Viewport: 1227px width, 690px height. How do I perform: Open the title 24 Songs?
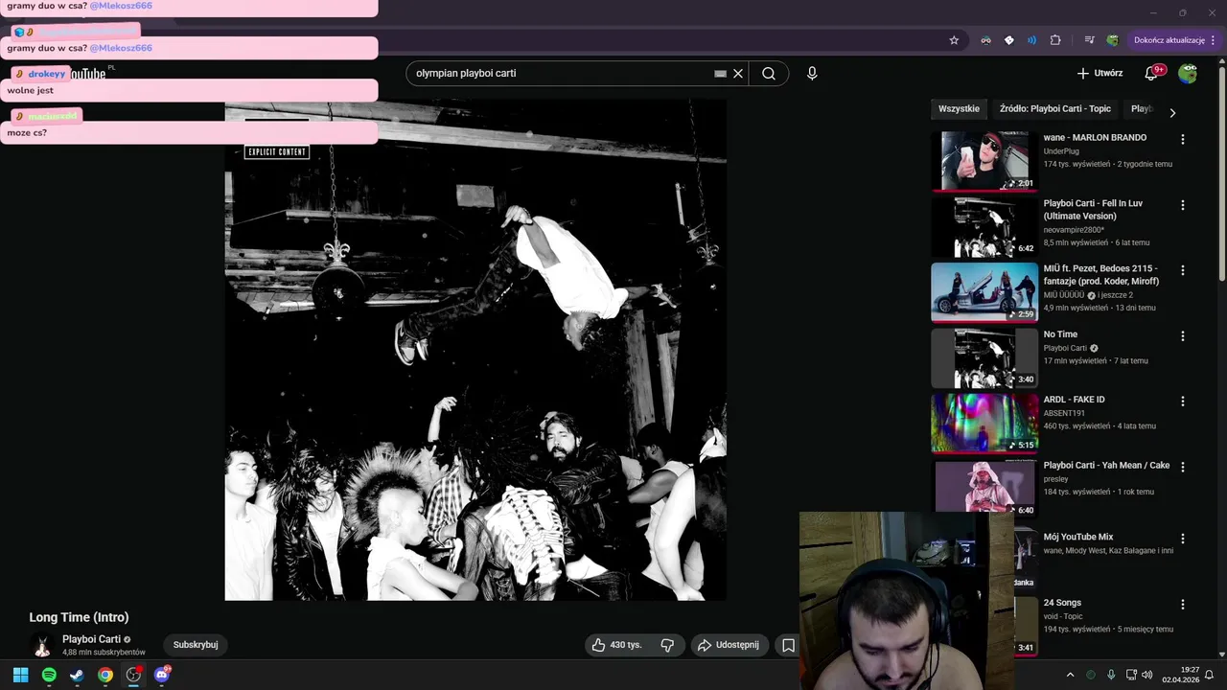click(x=1062, y=603)
